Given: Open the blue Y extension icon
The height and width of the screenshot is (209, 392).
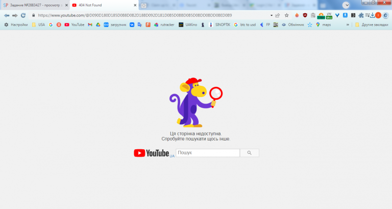Looking at the screenshot, I should click(x=337, y=15).
